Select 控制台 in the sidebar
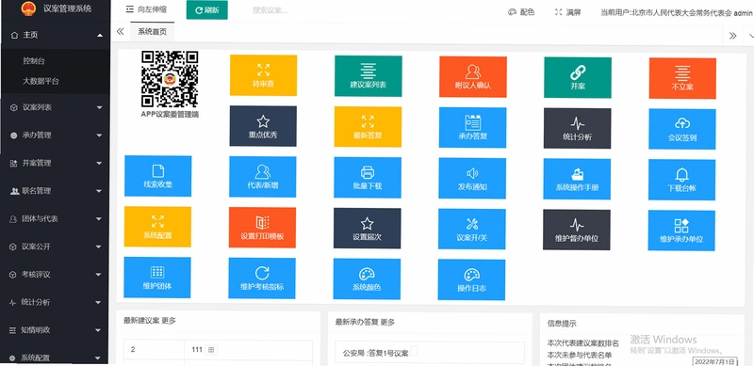The height and width of the screenshot is (366, 754). 34,61
